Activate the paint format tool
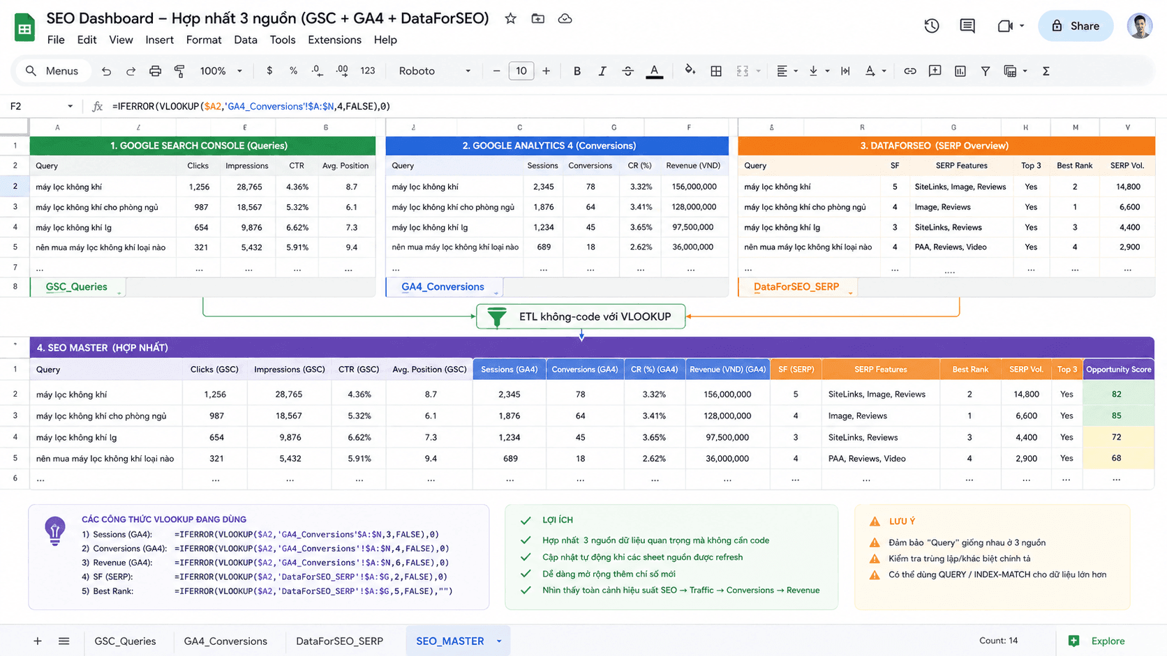Viewport: 1167px width, 656px height. tap(179, 71)
